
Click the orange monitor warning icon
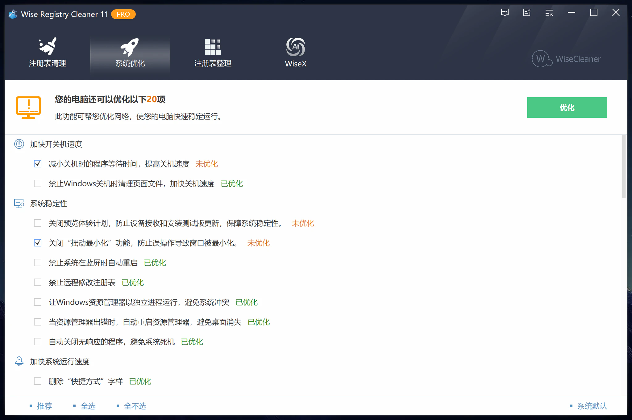tap(28, 107)
